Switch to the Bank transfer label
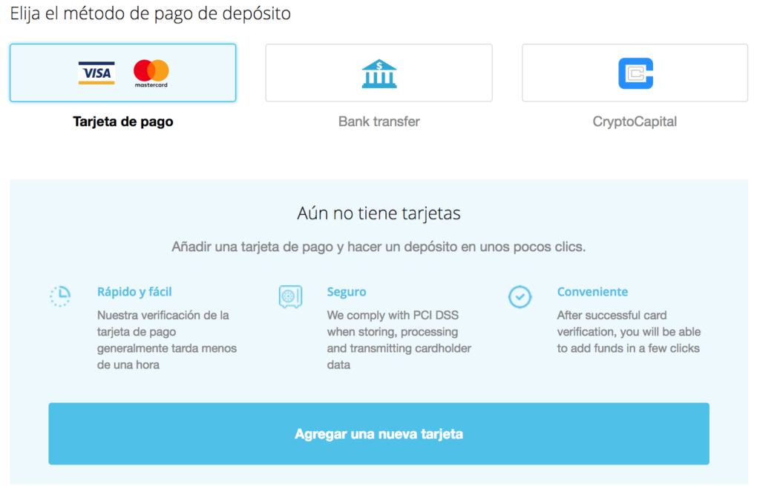 click(x=379, y=122)
